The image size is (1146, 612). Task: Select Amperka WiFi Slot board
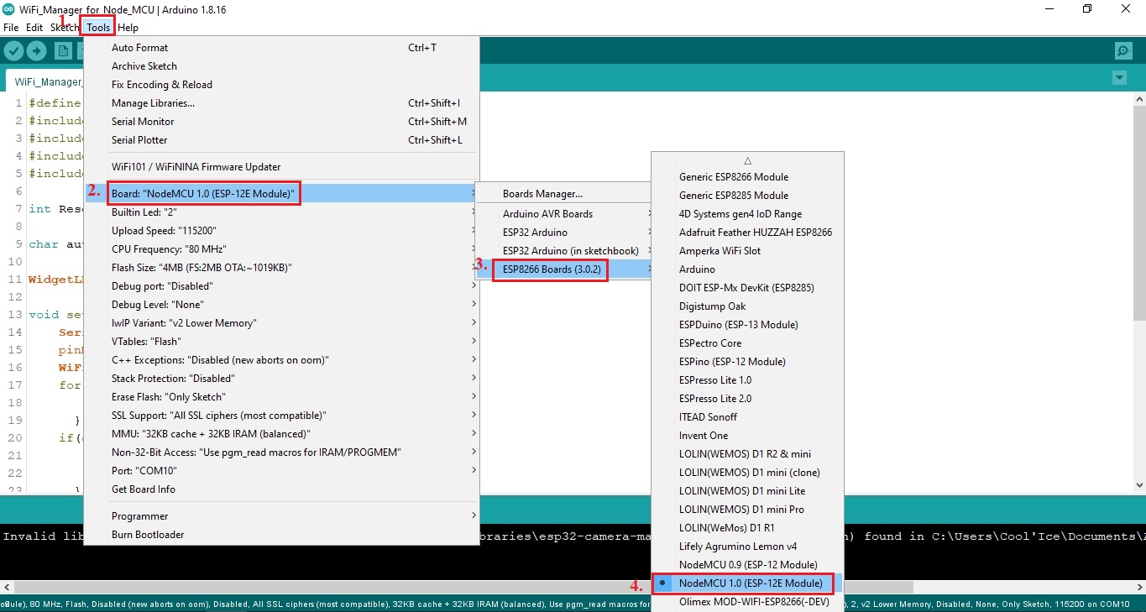747,251
